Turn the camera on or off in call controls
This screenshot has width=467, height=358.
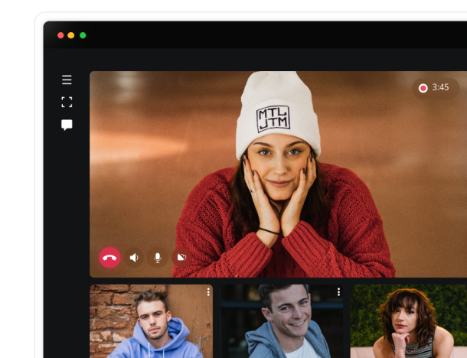point(181,258)
